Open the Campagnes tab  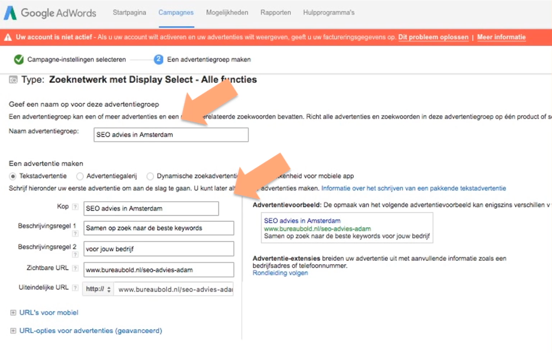pos(176,12)
